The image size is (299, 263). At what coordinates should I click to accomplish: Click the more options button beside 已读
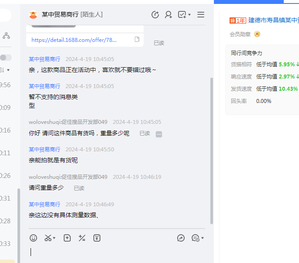click(x=159, y=134)
